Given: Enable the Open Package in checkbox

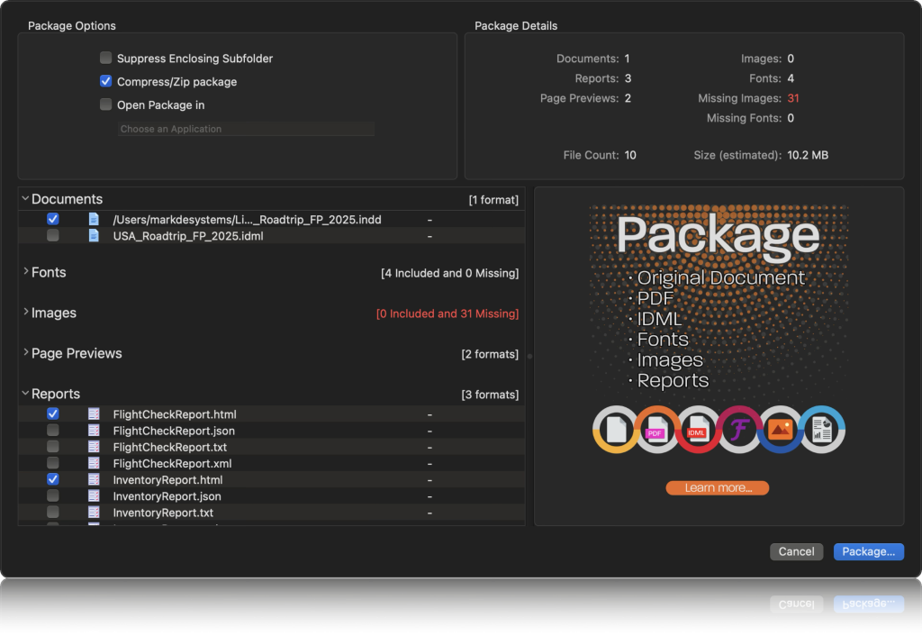Looking at the screenshot, I should tap(106, 104).
